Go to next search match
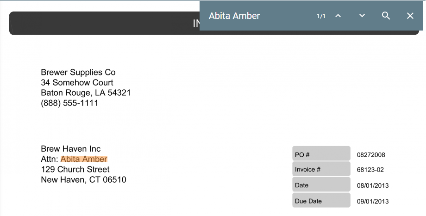The width and height of the screenshot is (426, 216). click(362, 16)
